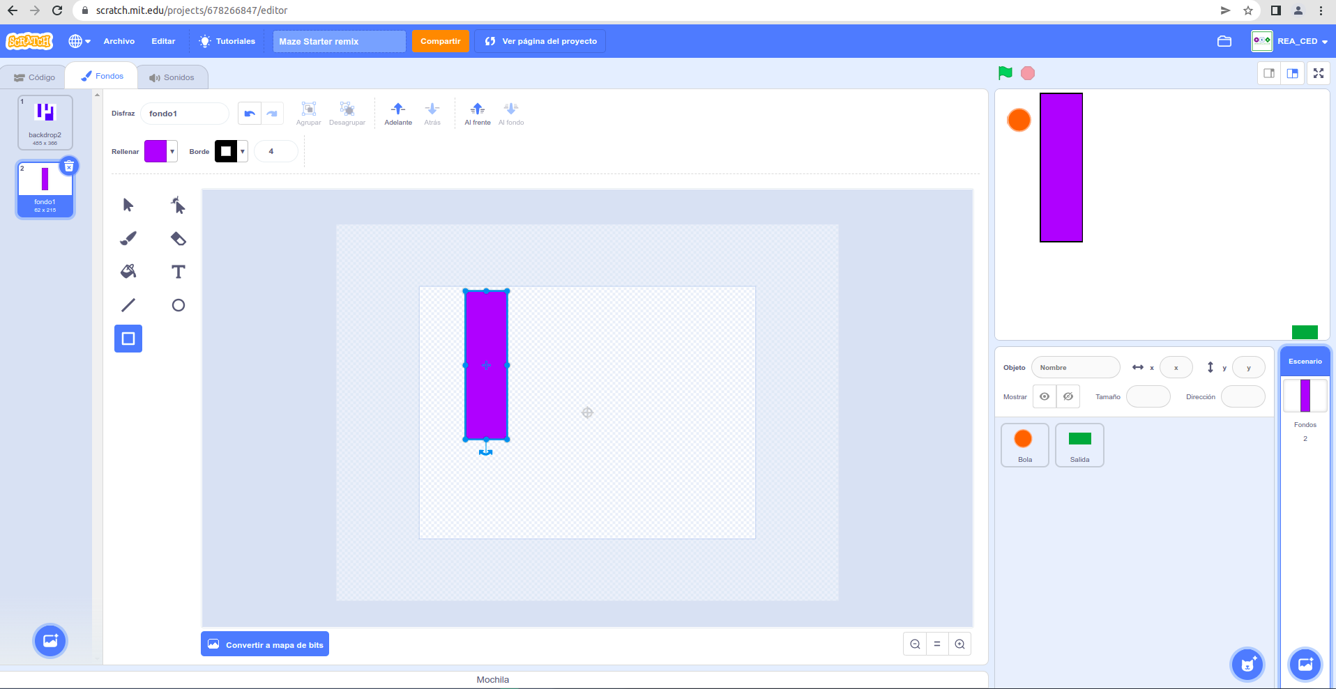Select the Fill bucket tool

click(x=128, y=272)
